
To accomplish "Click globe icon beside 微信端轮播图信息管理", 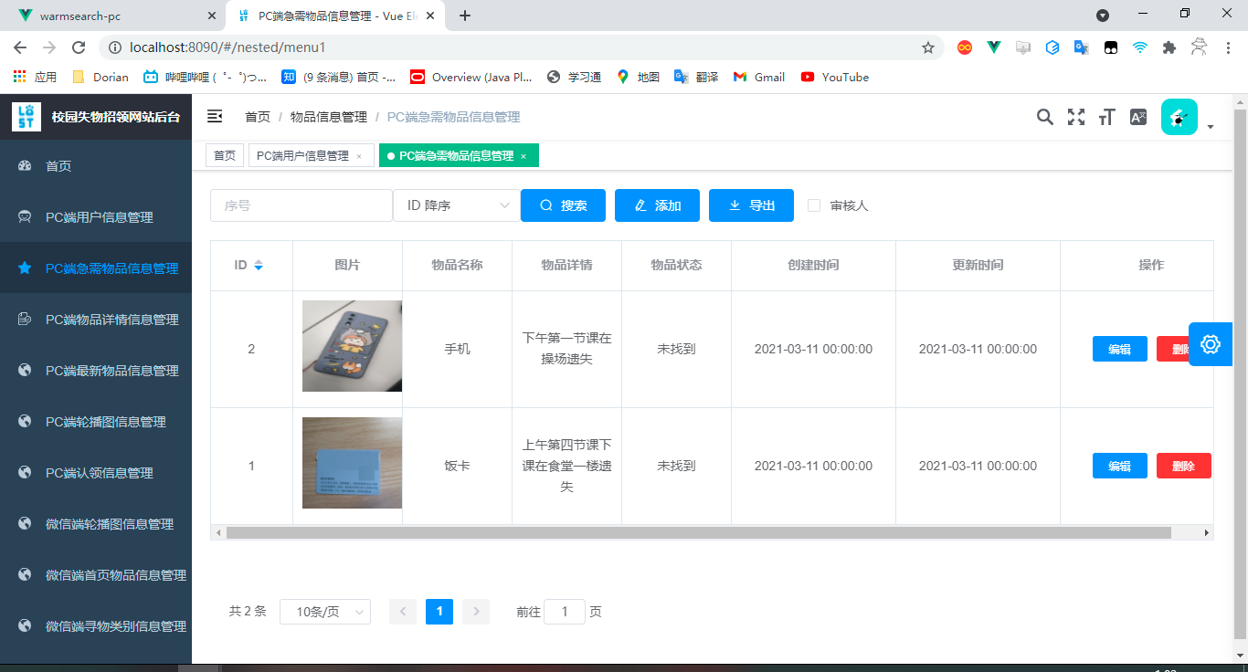I will point(26,524).
